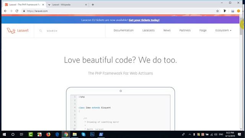Click the network signal tray icon
The width and height of the screenshot is (245, 138).
(212, 135)
